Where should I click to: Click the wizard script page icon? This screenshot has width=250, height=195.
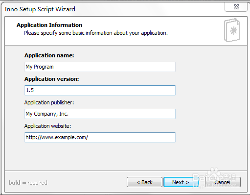[232, 30]
